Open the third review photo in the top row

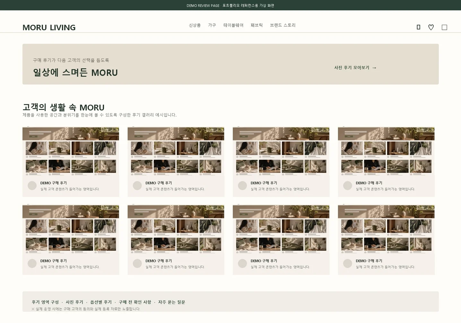coord(281,151)
